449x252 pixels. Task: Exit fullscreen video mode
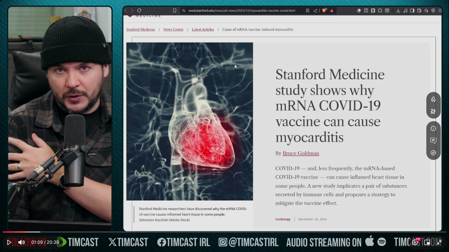coord(439,242)
